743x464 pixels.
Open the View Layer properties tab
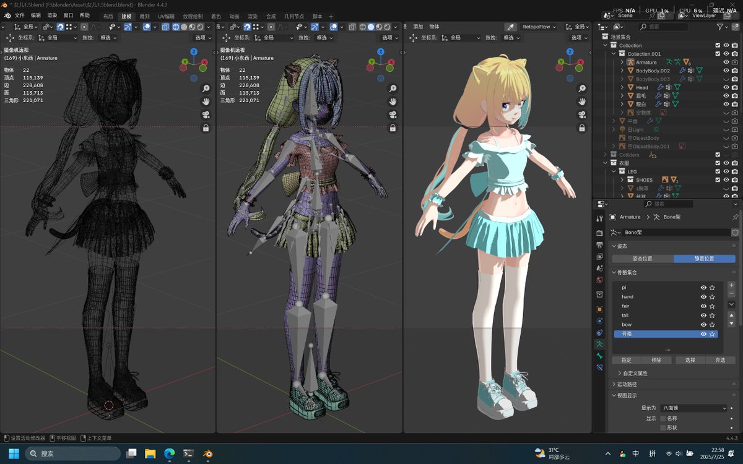(599, 256)
